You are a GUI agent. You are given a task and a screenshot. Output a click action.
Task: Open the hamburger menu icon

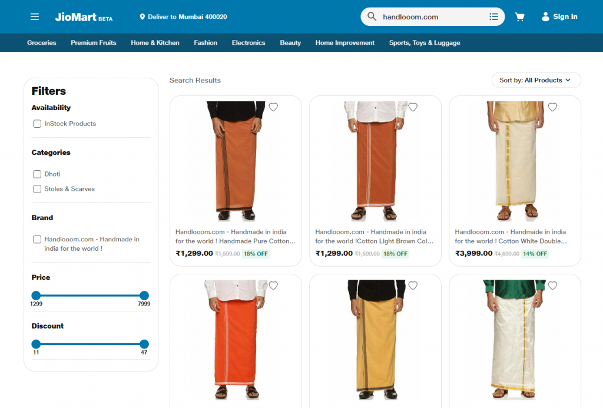(35, 17)
